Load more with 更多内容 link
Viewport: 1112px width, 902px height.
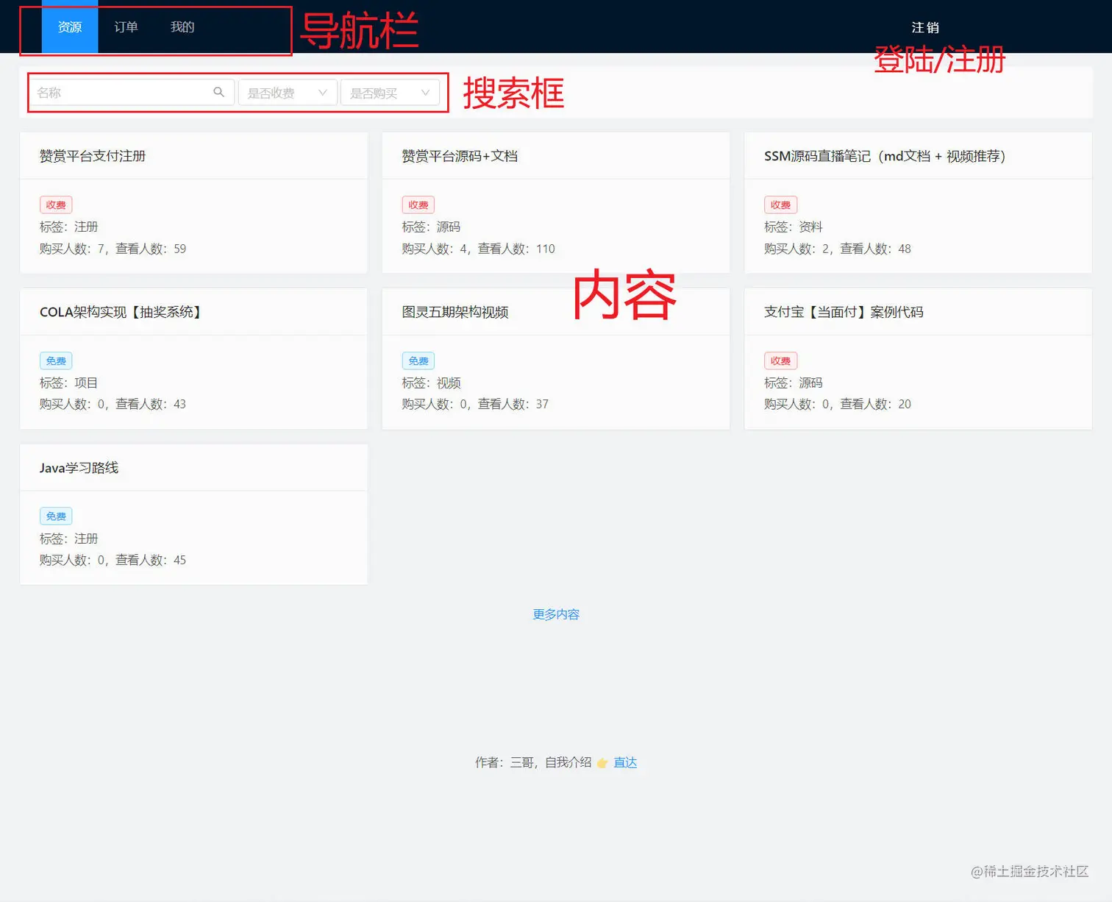pos(556,614)
